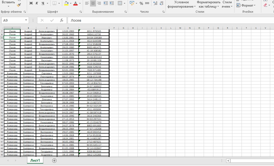The width and height of the screenshot is (274, 166).
Task: Select cell containing 9209 861044
Action: [x=94, y=151]
